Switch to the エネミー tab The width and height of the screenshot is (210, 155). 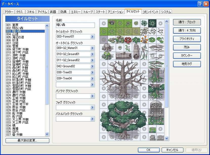76,12
